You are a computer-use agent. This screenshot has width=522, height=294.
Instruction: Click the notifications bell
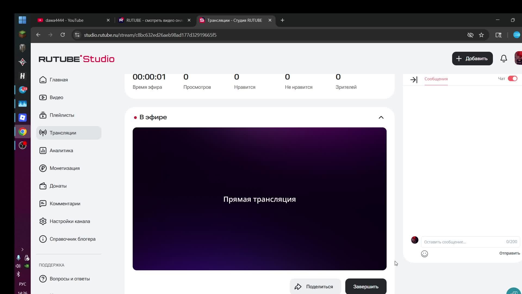[x=504, y=59]
